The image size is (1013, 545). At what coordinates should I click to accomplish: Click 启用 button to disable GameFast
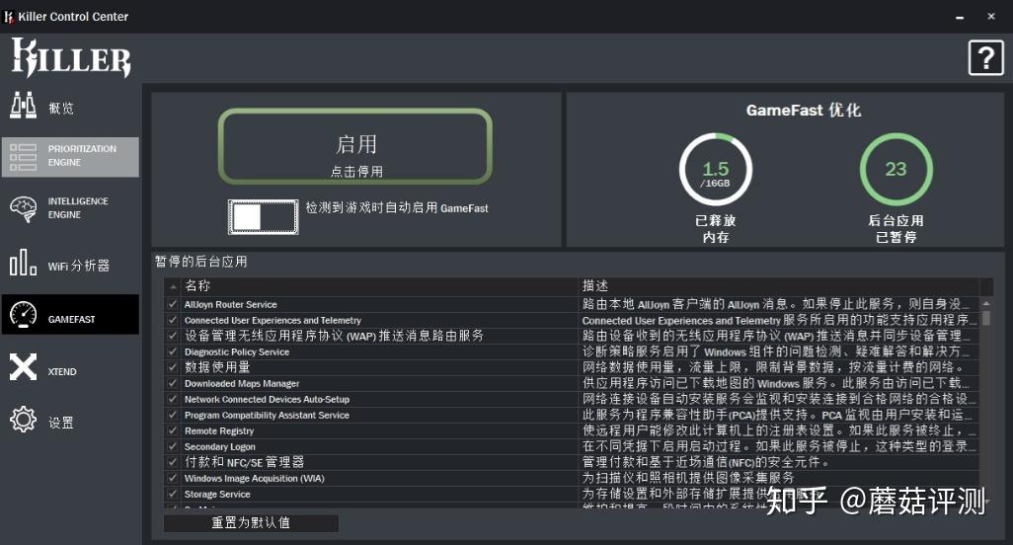pos(355,146)
